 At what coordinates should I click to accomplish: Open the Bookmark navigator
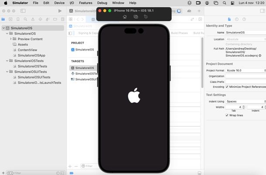point(18,19)
